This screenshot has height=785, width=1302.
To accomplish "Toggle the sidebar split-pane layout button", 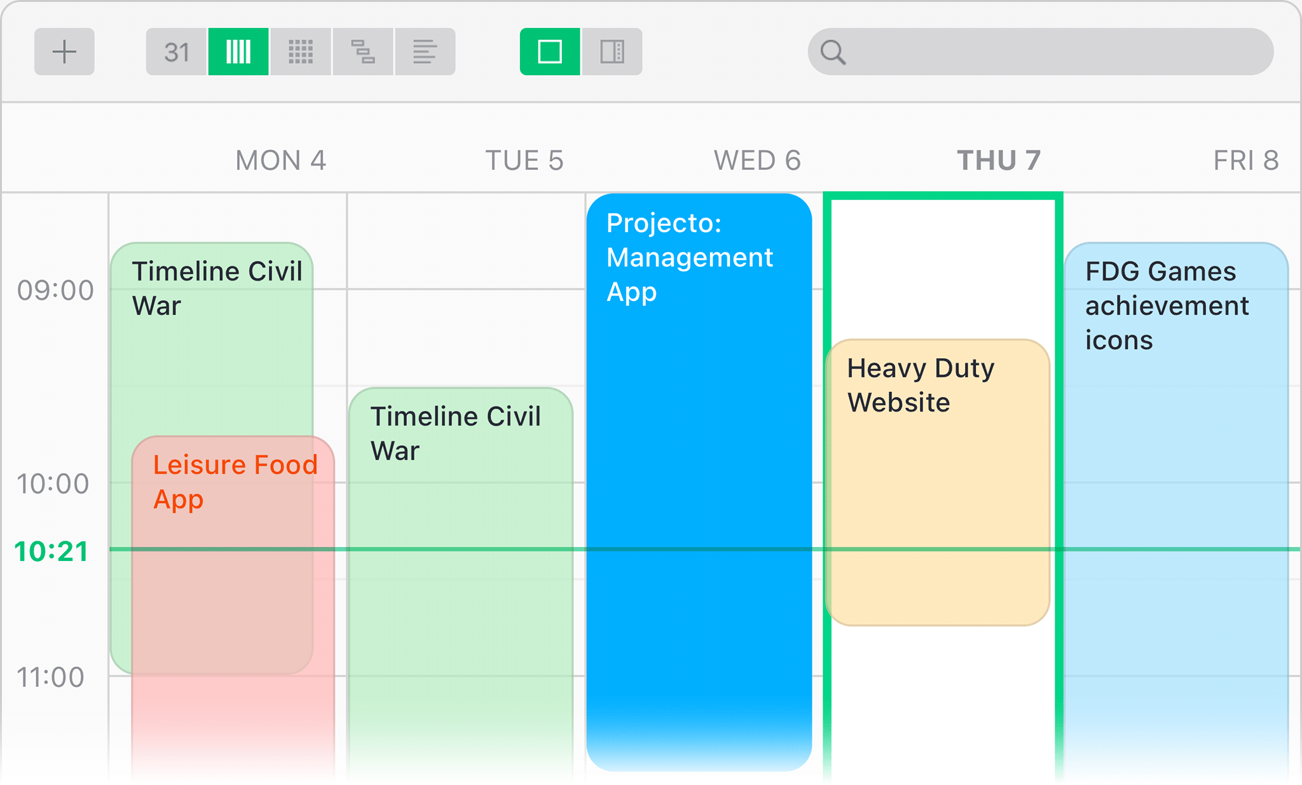I will point(612,52).
